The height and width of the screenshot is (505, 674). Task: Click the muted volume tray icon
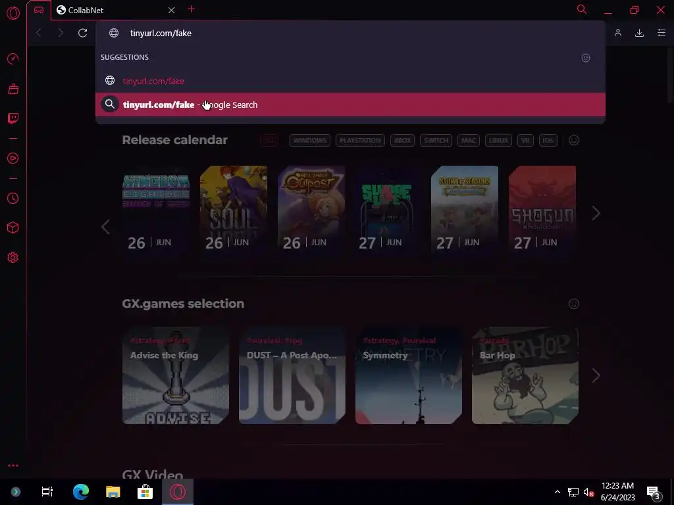[x=588, y=492]
